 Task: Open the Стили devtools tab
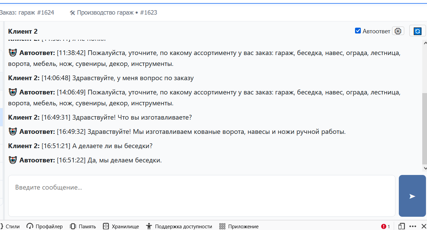(10, 226)
